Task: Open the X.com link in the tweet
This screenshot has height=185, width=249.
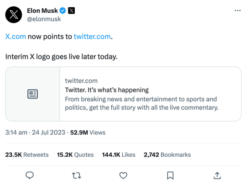Action: pos(15,37)
